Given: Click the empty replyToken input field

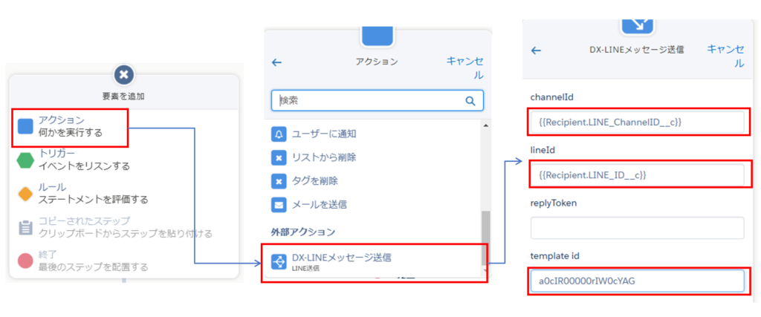Looking at the screenshot, I should click(x=637, y=227).
